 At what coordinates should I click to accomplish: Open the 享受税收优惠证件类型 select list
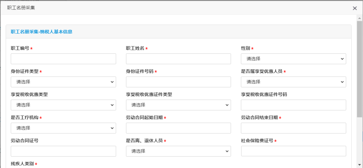tap(178, 105)
